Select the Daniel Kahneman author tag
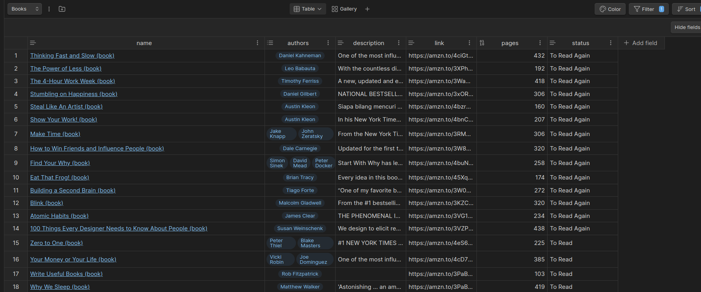Image resolution: width=701 pixels, height=292 pixels. click(x=300, y=56)
